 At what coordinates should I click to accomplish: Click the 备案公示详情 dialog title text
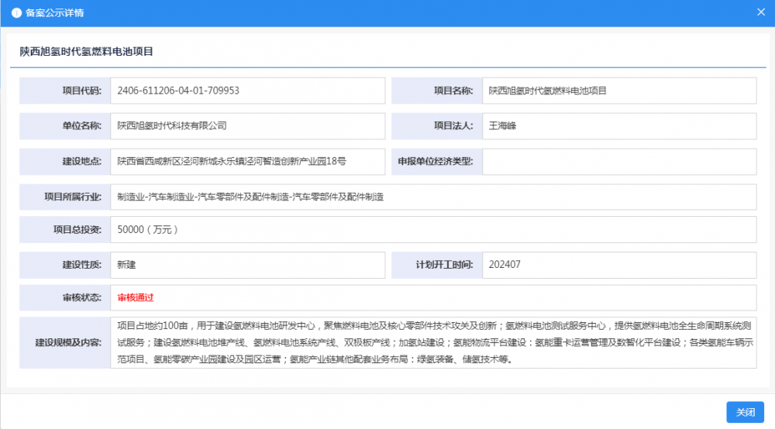55,13
